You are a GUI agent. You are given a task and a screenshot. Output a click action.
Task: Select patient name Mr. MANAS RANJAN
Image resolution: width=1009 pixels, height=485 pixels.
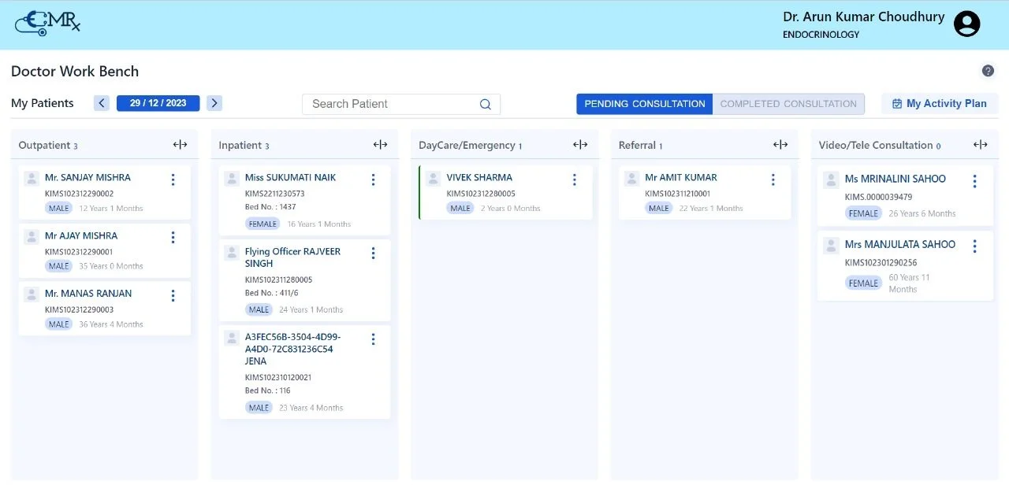[x=88, y=293]
